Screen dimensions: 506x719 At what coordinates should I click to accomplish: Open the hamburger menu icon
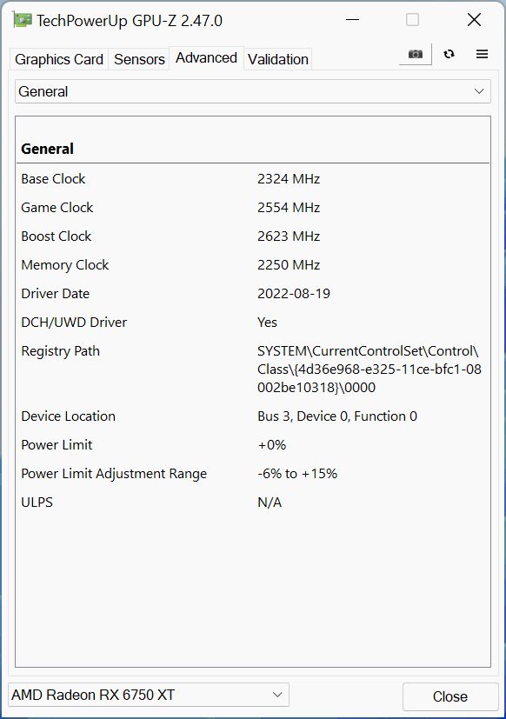(482, 54)
